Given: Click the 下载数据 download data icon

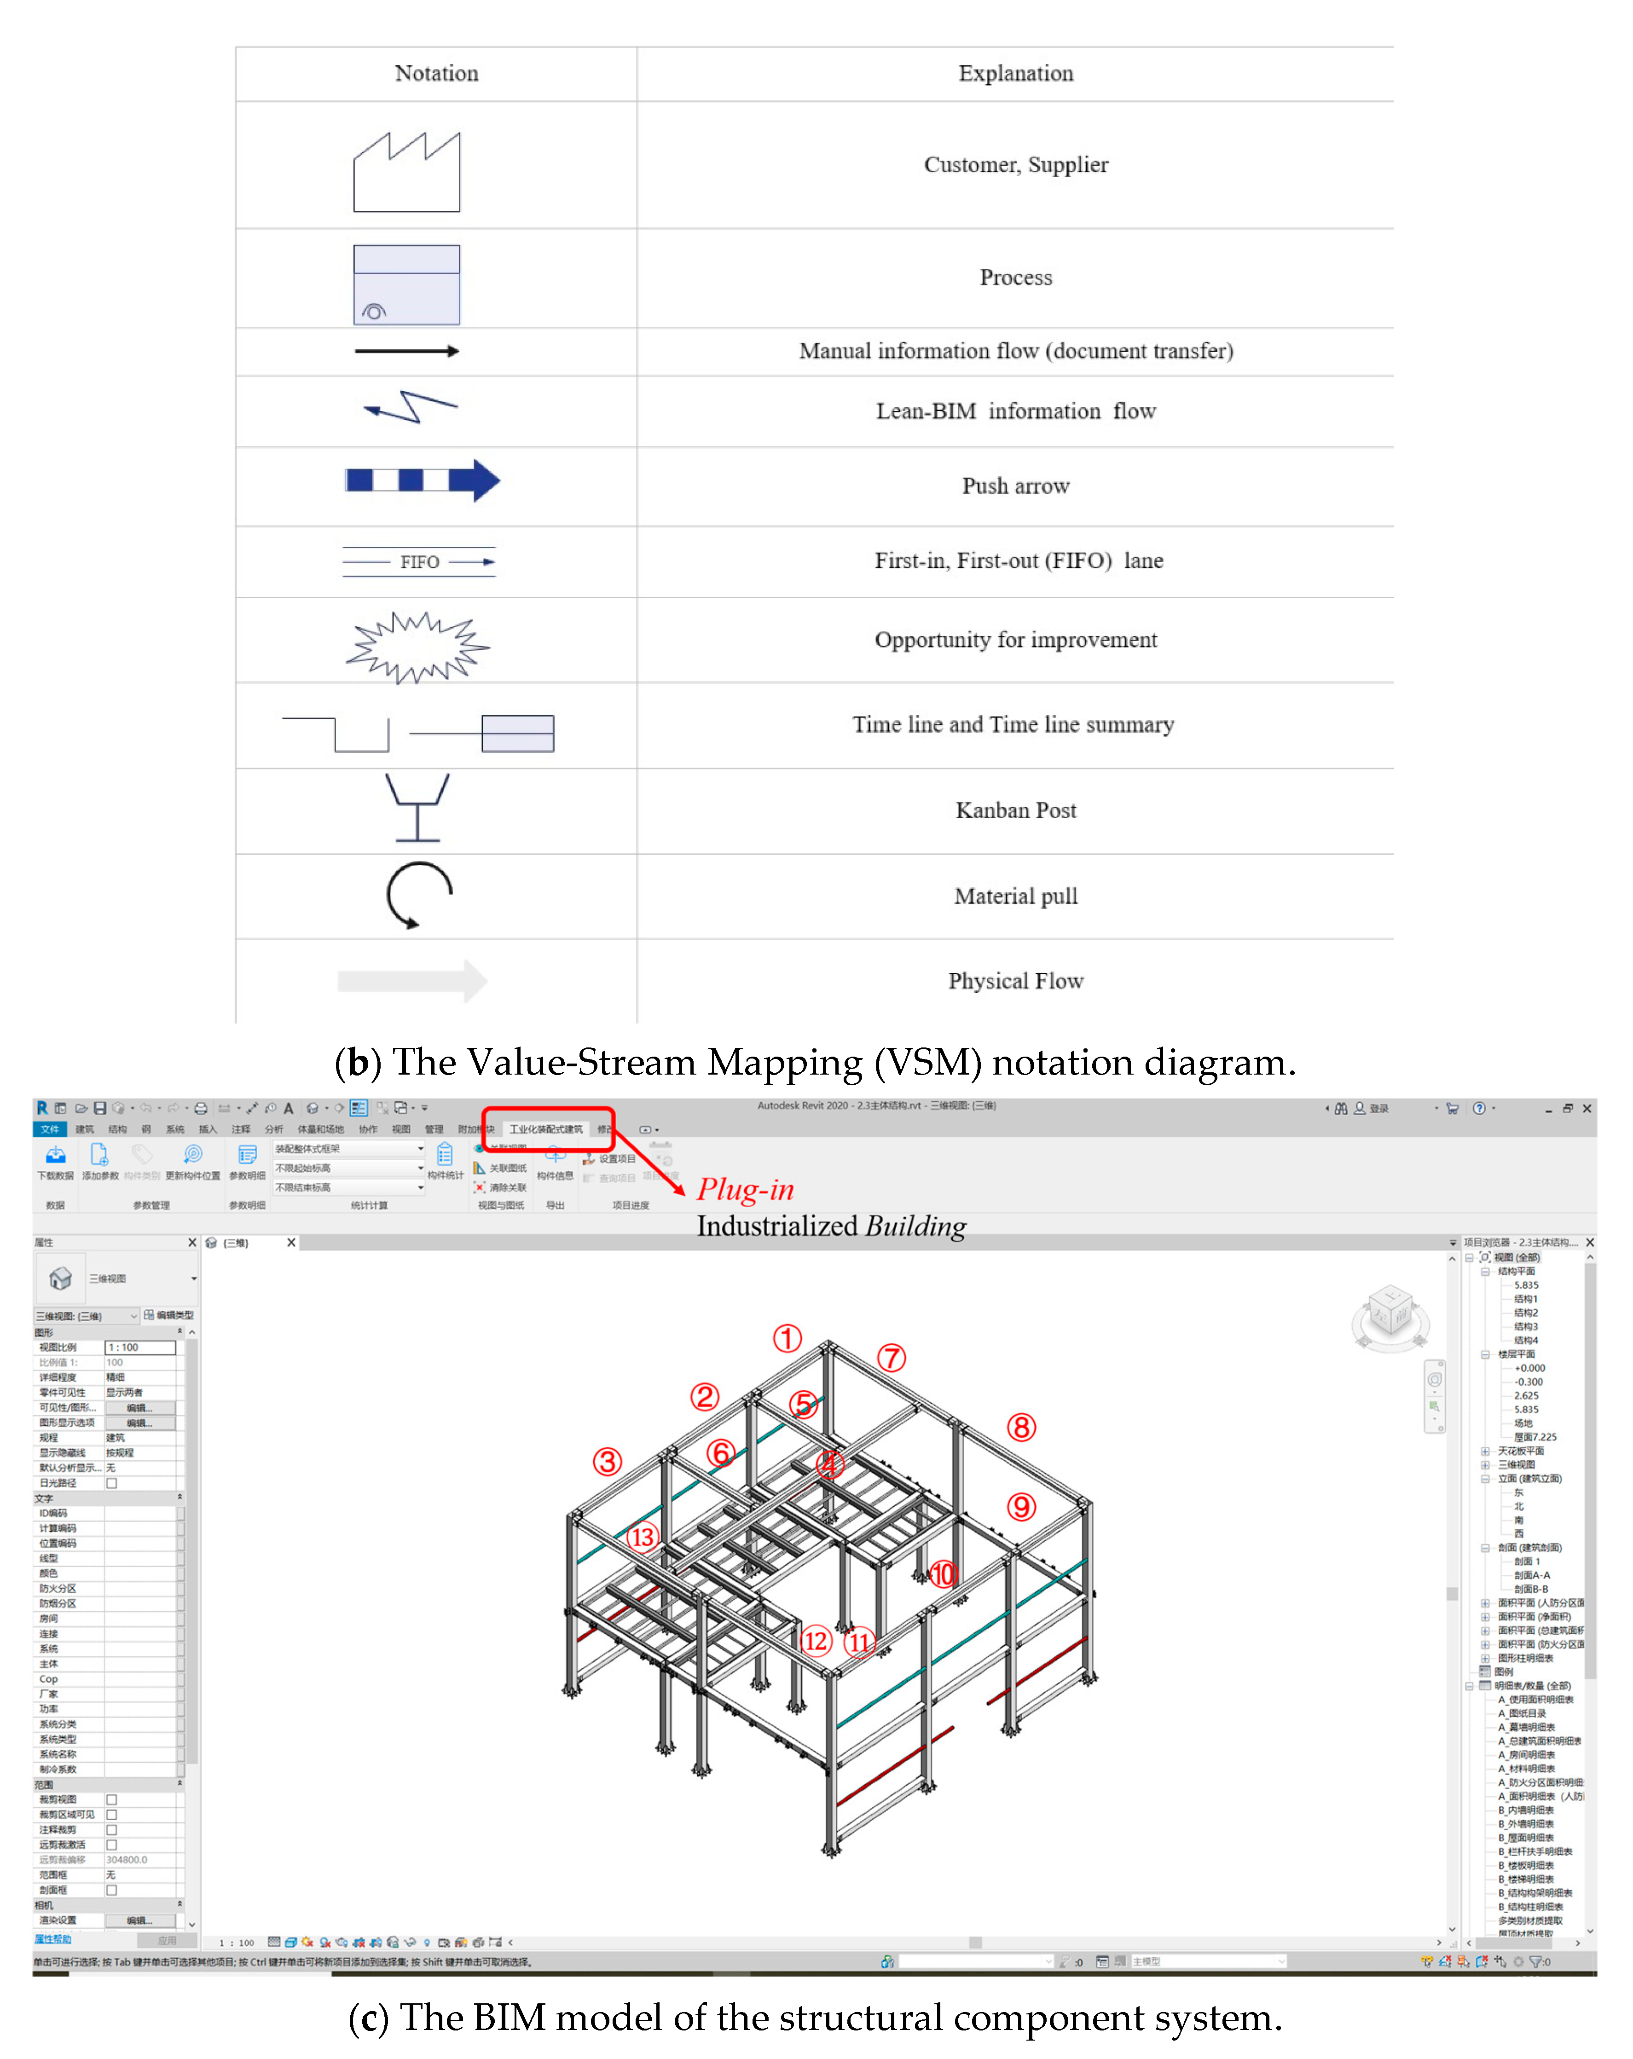Looking at the screenshot, I should 55,1156.
